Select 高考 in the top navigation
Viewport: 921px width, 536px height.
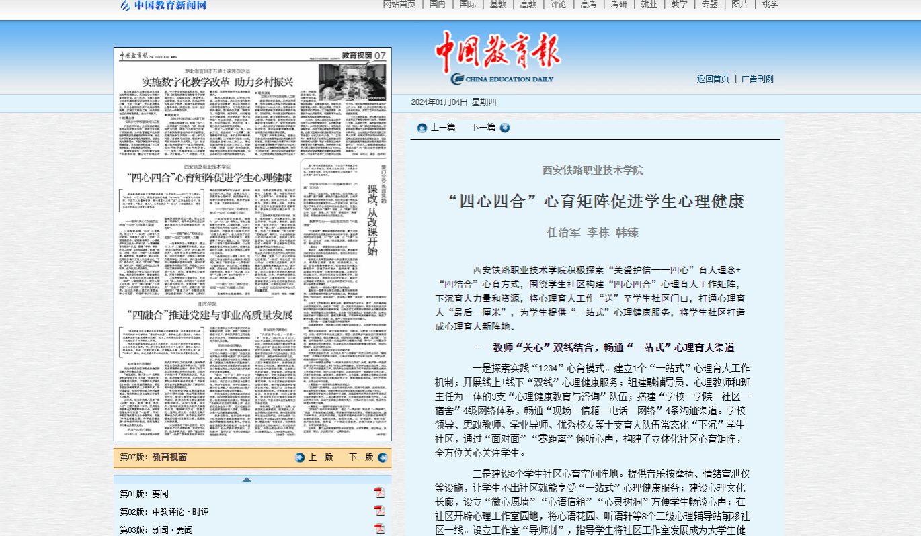tap(588, 5)
